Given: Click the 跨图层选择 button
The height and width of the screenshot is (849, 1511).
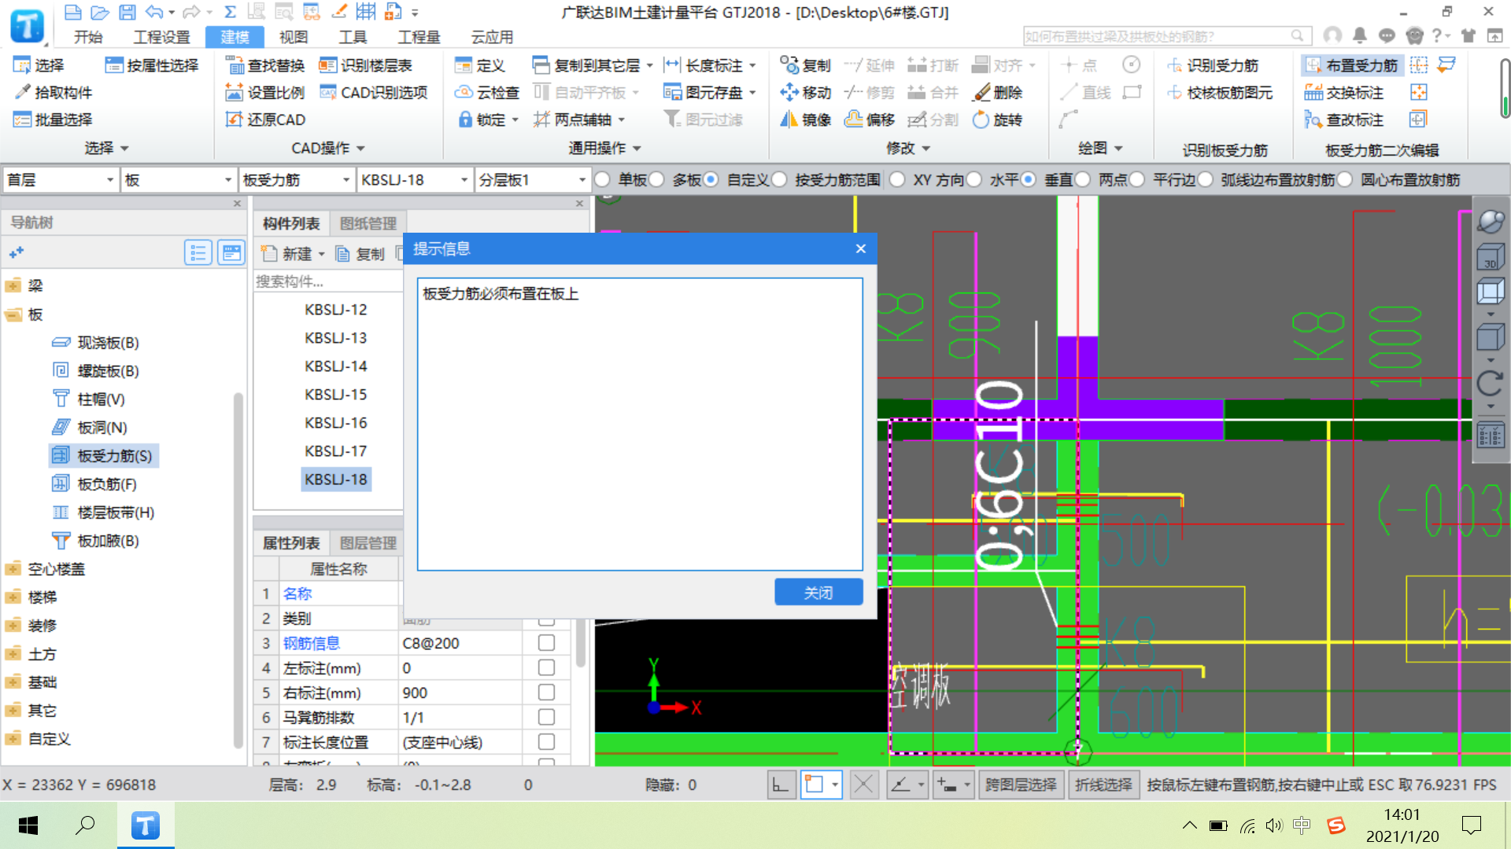Looking at the screenshot, I should pyautogui.click(x=1021, y=785).
